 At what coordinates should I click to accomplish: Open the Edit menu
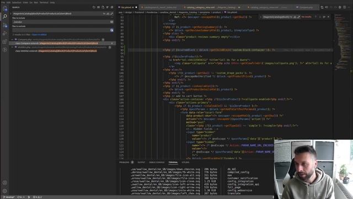click(x=9, y=2)
